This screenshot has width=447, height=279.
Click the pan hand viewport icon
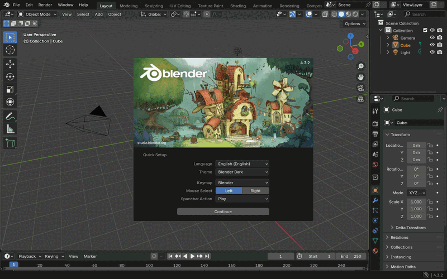pyautogui.click(x=360, y=77)
